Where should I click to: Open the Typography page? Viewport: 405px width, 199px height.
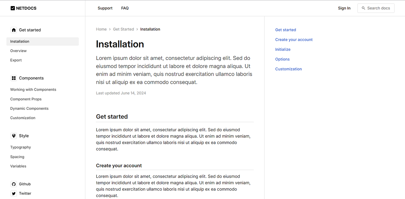tap(21, 147)
